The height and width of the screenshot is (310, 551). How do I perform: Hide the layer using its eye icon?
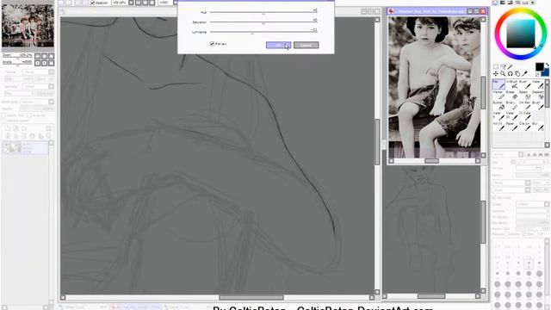point(6,146)
